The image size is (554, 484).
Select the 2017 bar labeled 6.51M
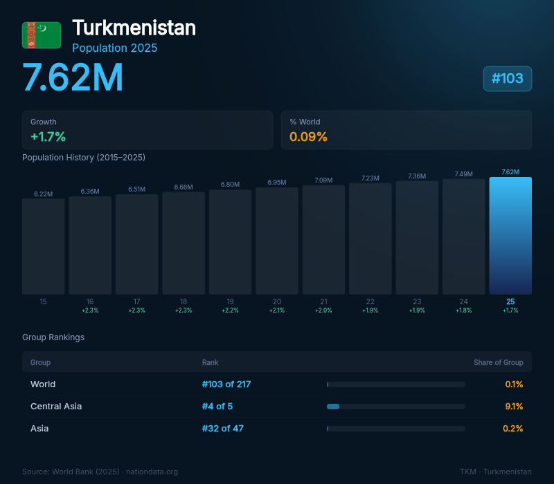point(136,244)
